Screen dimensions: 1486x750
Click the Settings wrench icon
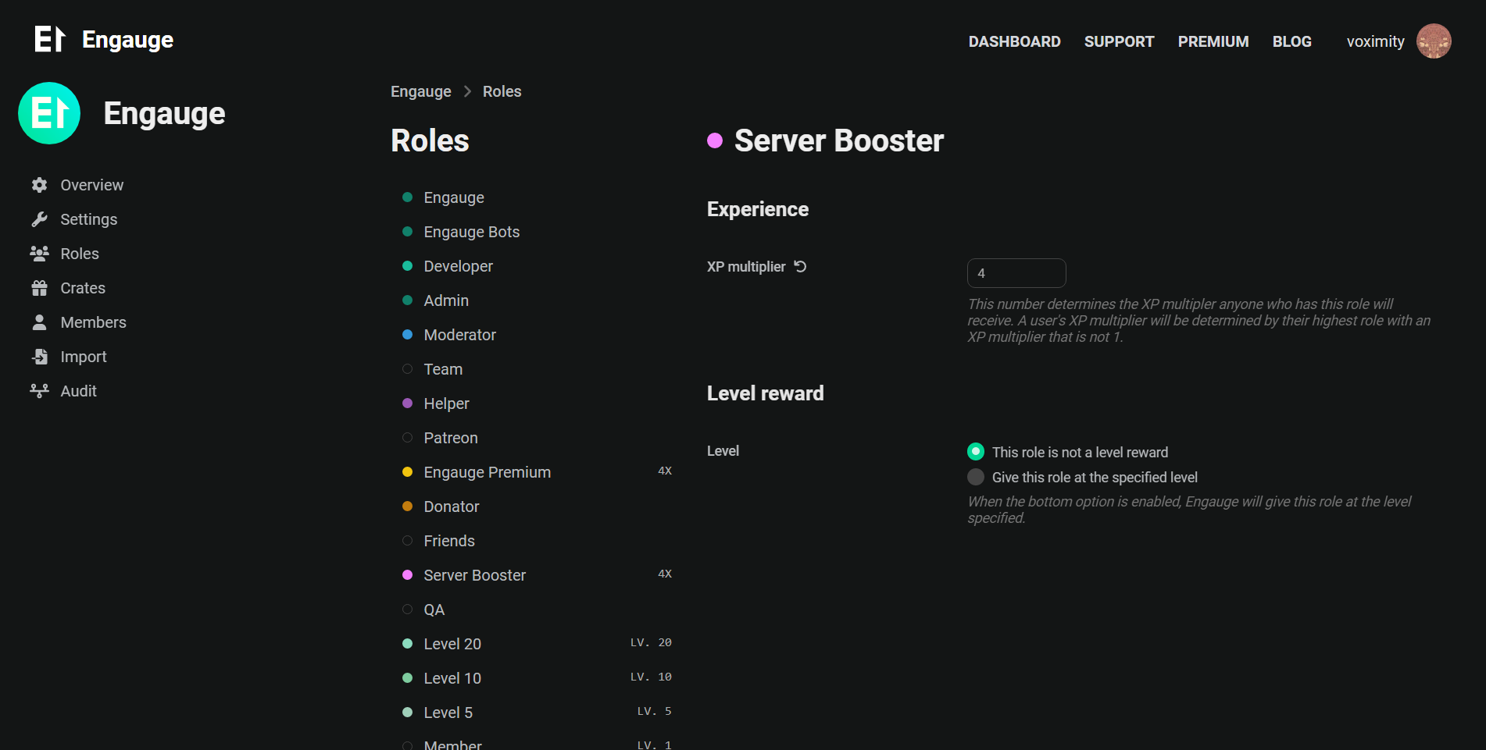(39, 219)
